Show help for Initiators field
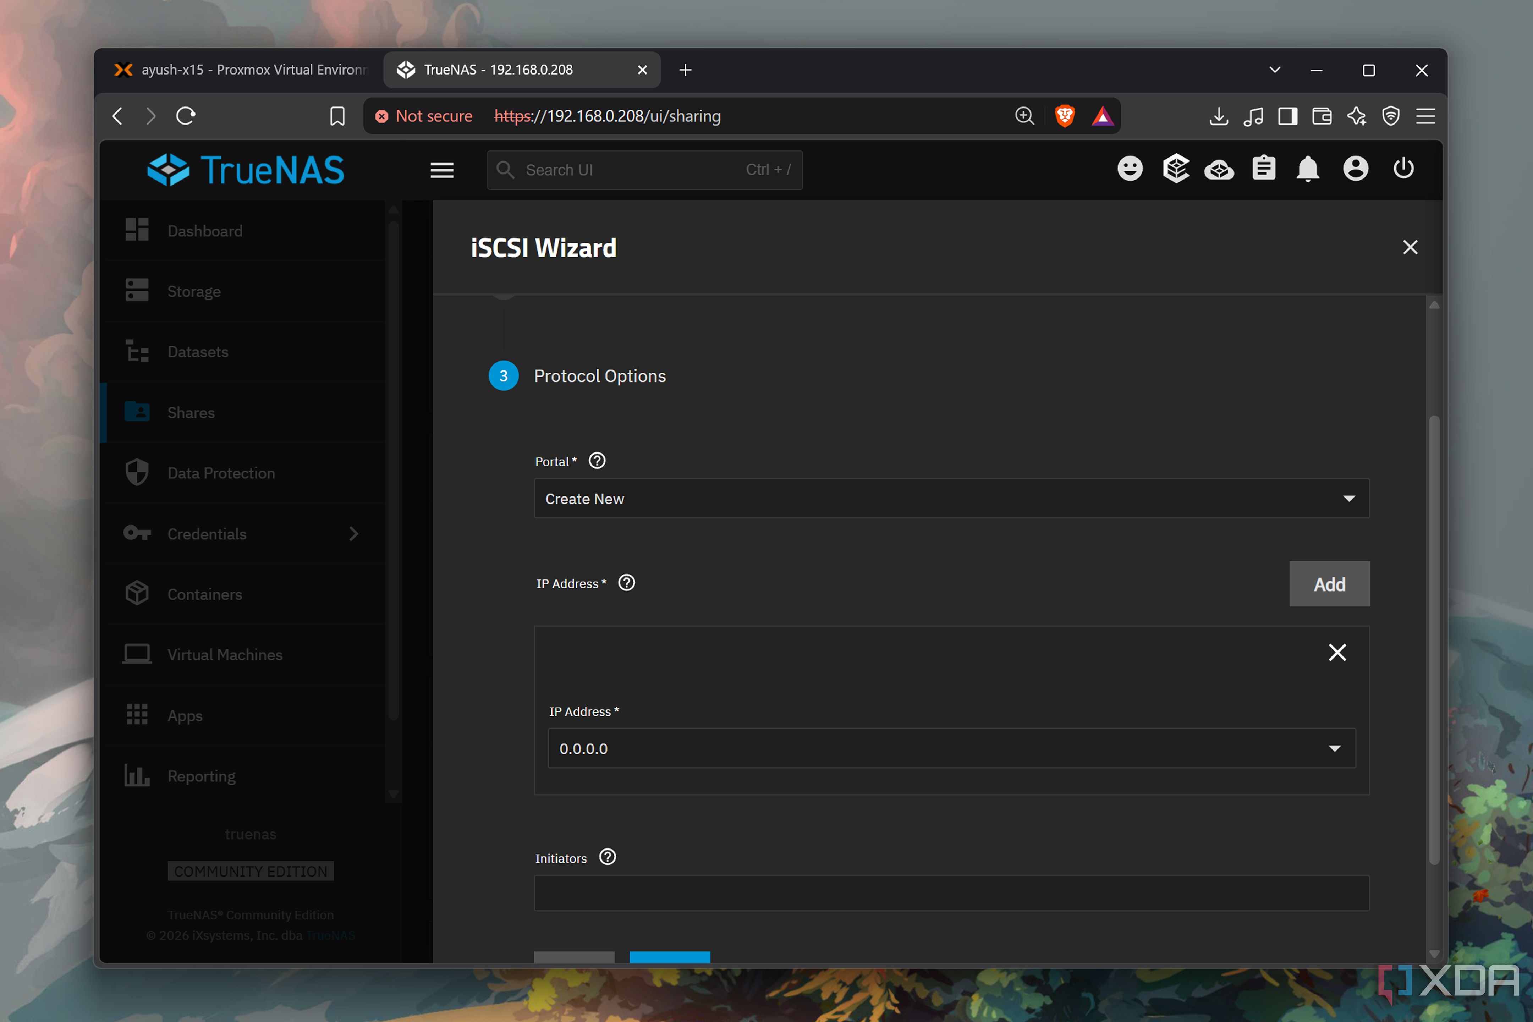 pyautogui.click(x=608, y=857)
